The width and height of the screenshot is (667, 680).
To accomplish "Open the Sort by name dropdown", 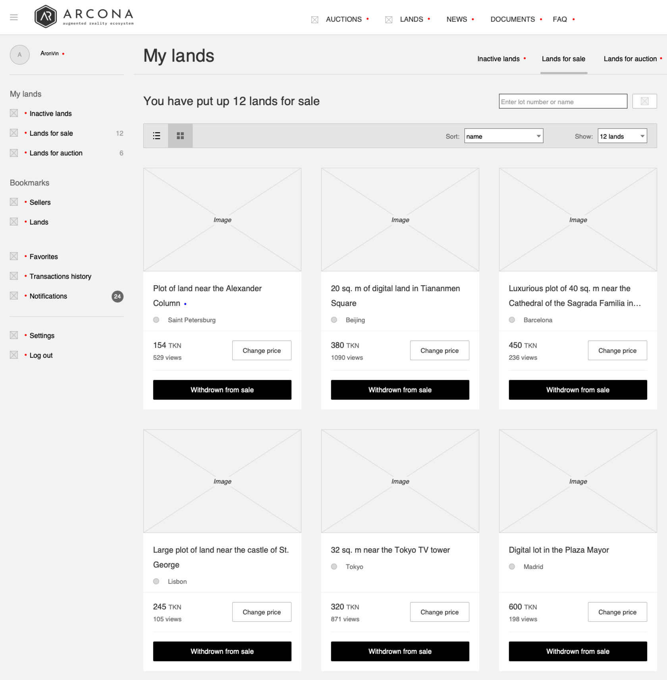I will (x=503, y=136).
